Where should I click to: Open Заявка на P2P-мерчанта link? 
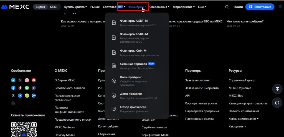coord(202,88)
